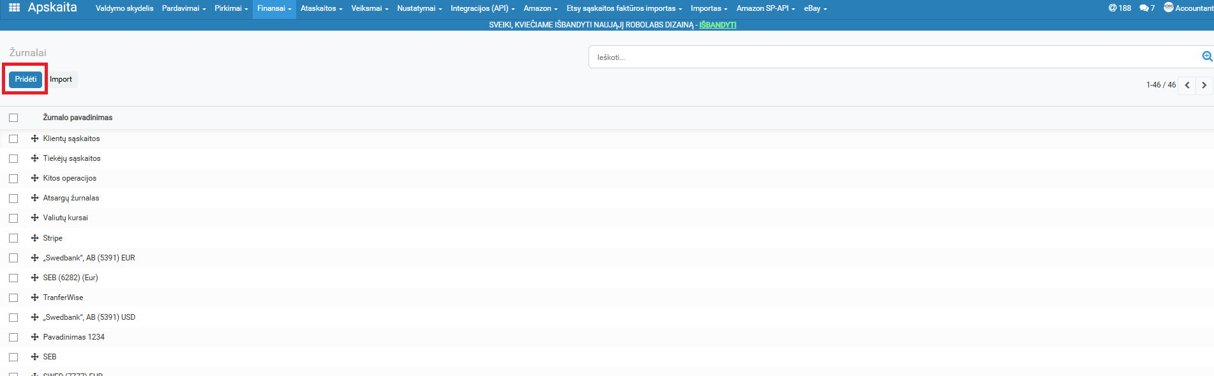Image resolution: width=1214 pixels, height=376 pixels.
Task: Open the Stripe journal
Action: 52,238
